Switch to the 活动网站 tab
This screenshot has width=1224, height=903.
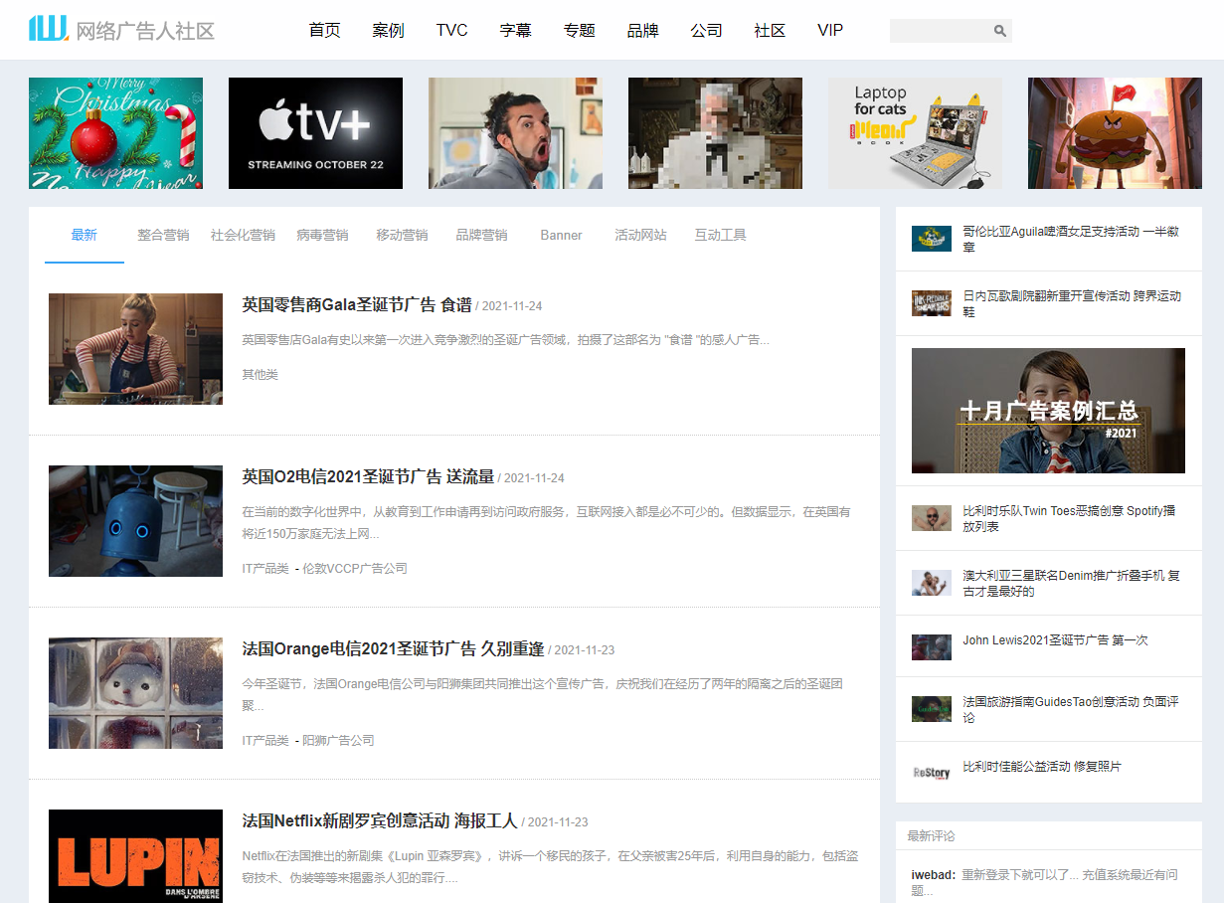640,236
